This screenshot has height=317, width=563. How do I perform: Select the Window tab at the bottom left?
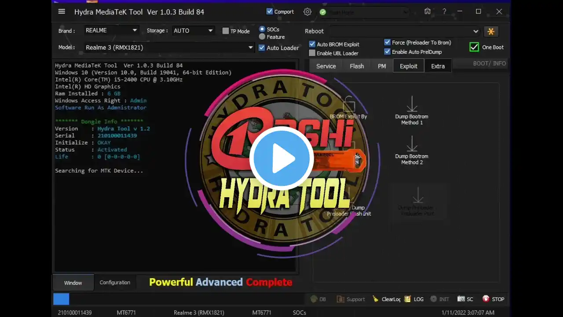73,283
